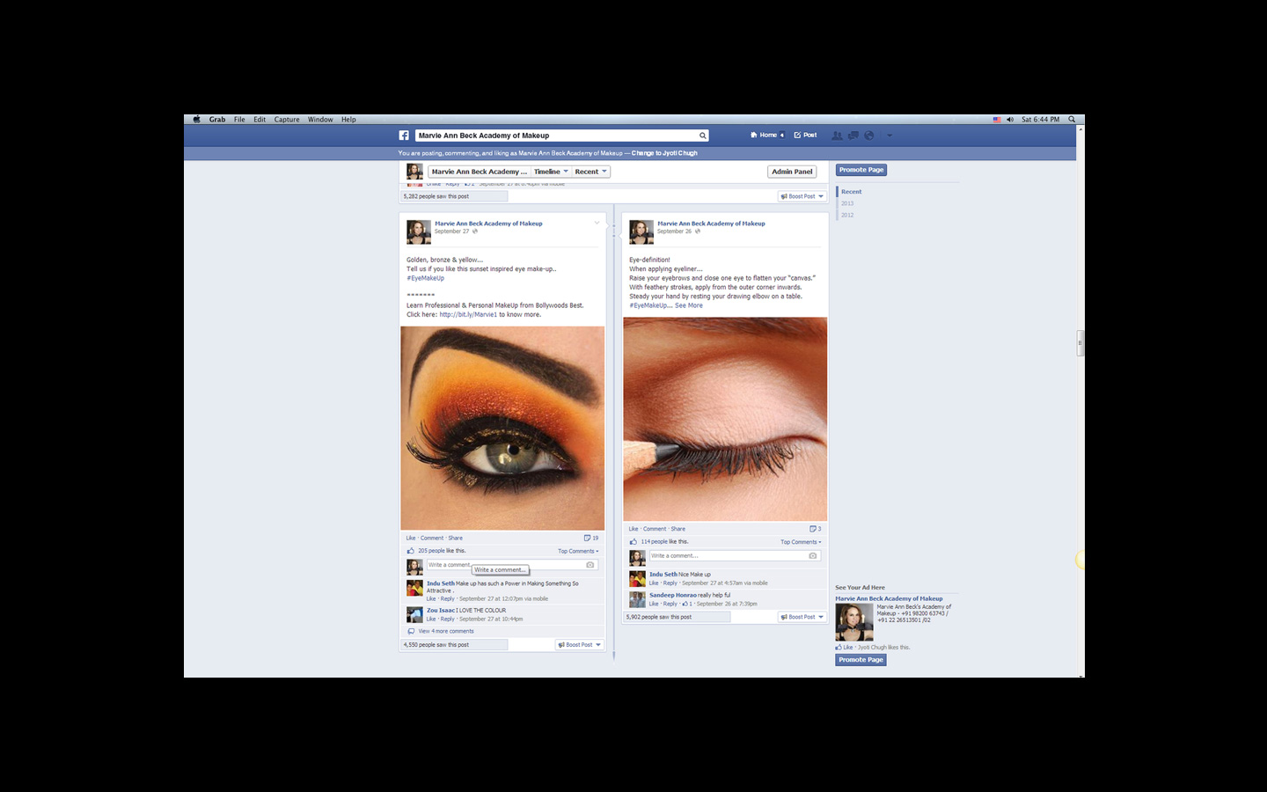Click the volume icon in the menu bar
Screen dimensions: 1267x792
(x=1010, y=120)
